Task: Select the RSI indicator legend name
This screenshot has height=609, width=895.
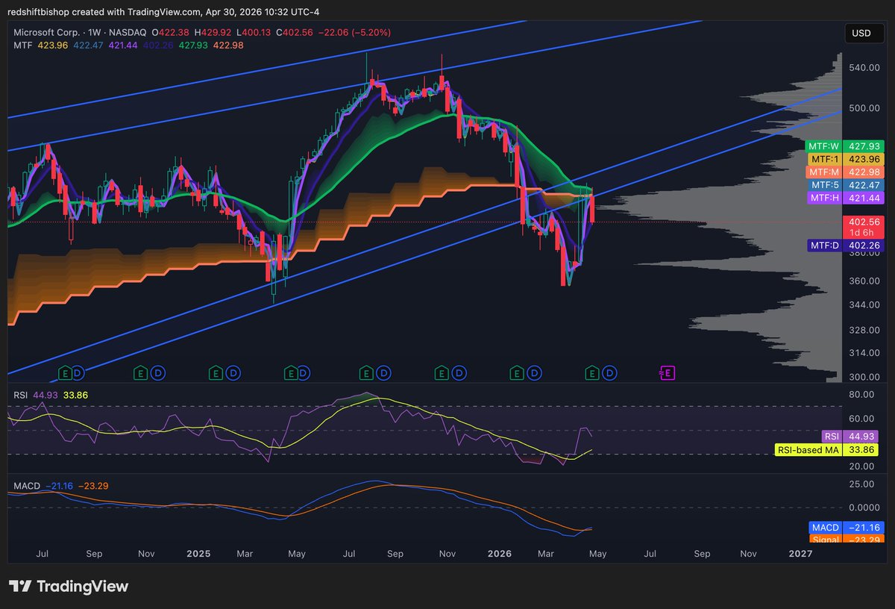Action: 22,394
